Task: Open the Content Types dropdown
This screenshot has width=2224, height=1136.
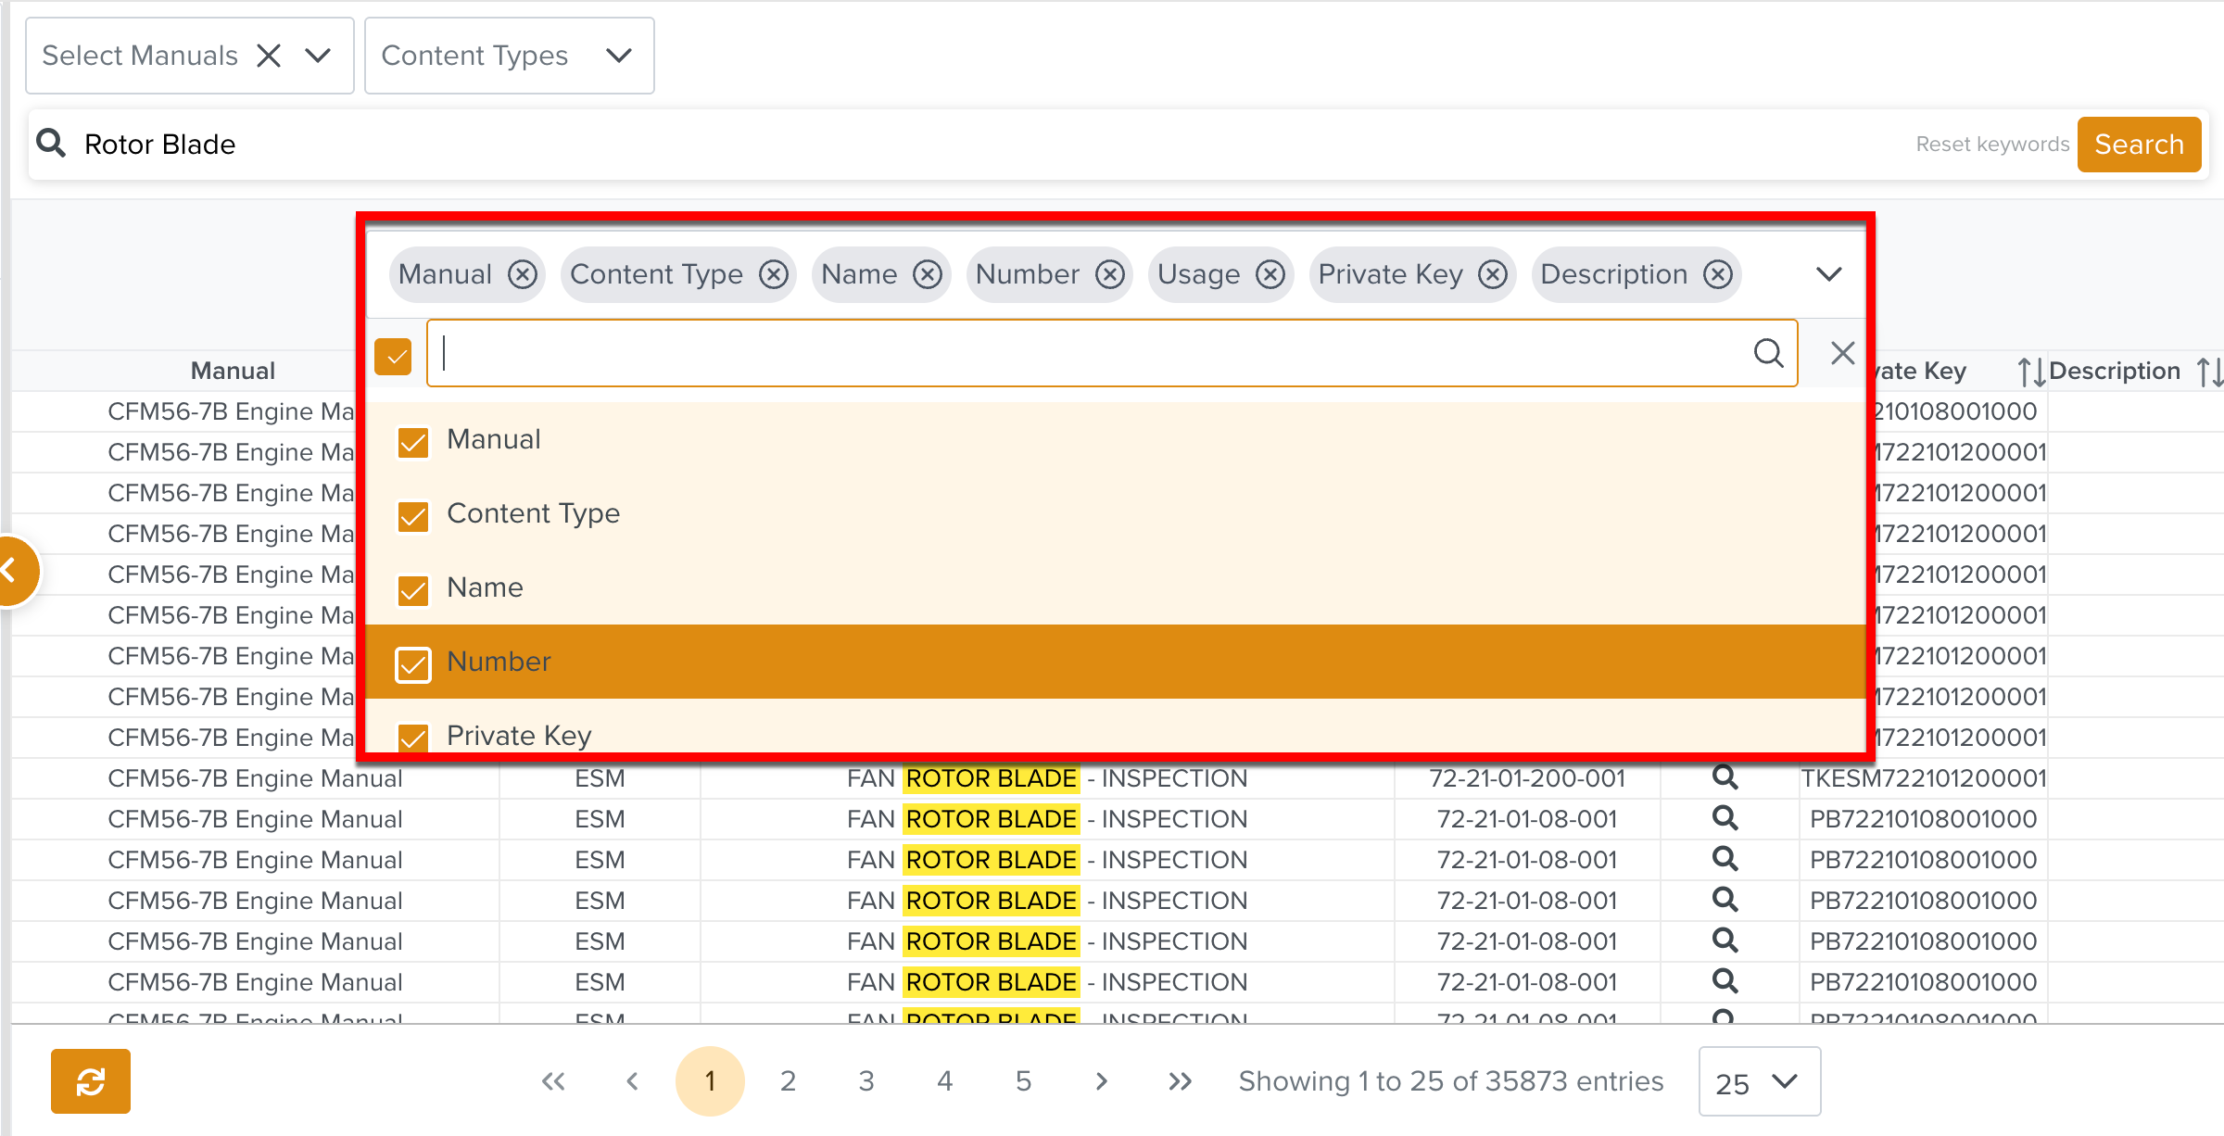Action: [x=509, y=56]
